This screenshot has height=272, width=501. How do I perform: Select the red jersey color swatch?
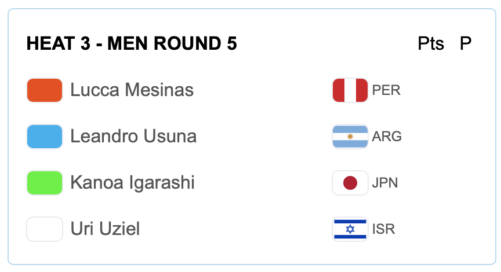(45, 90)
